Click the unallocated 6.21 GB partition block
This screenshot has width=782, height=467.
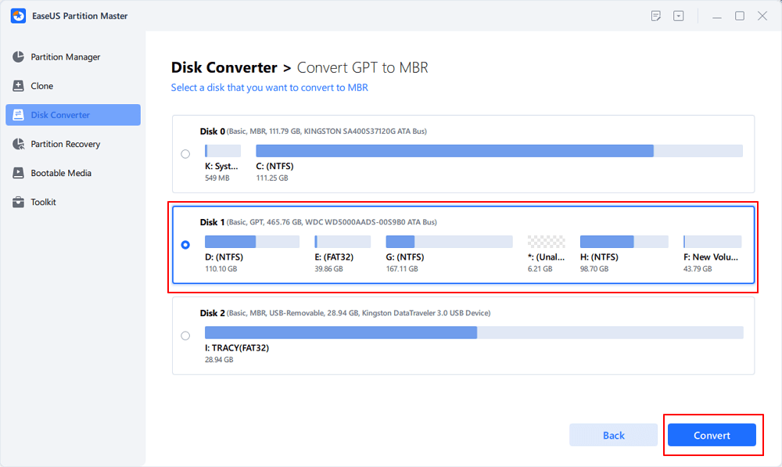tap(546, 242)
